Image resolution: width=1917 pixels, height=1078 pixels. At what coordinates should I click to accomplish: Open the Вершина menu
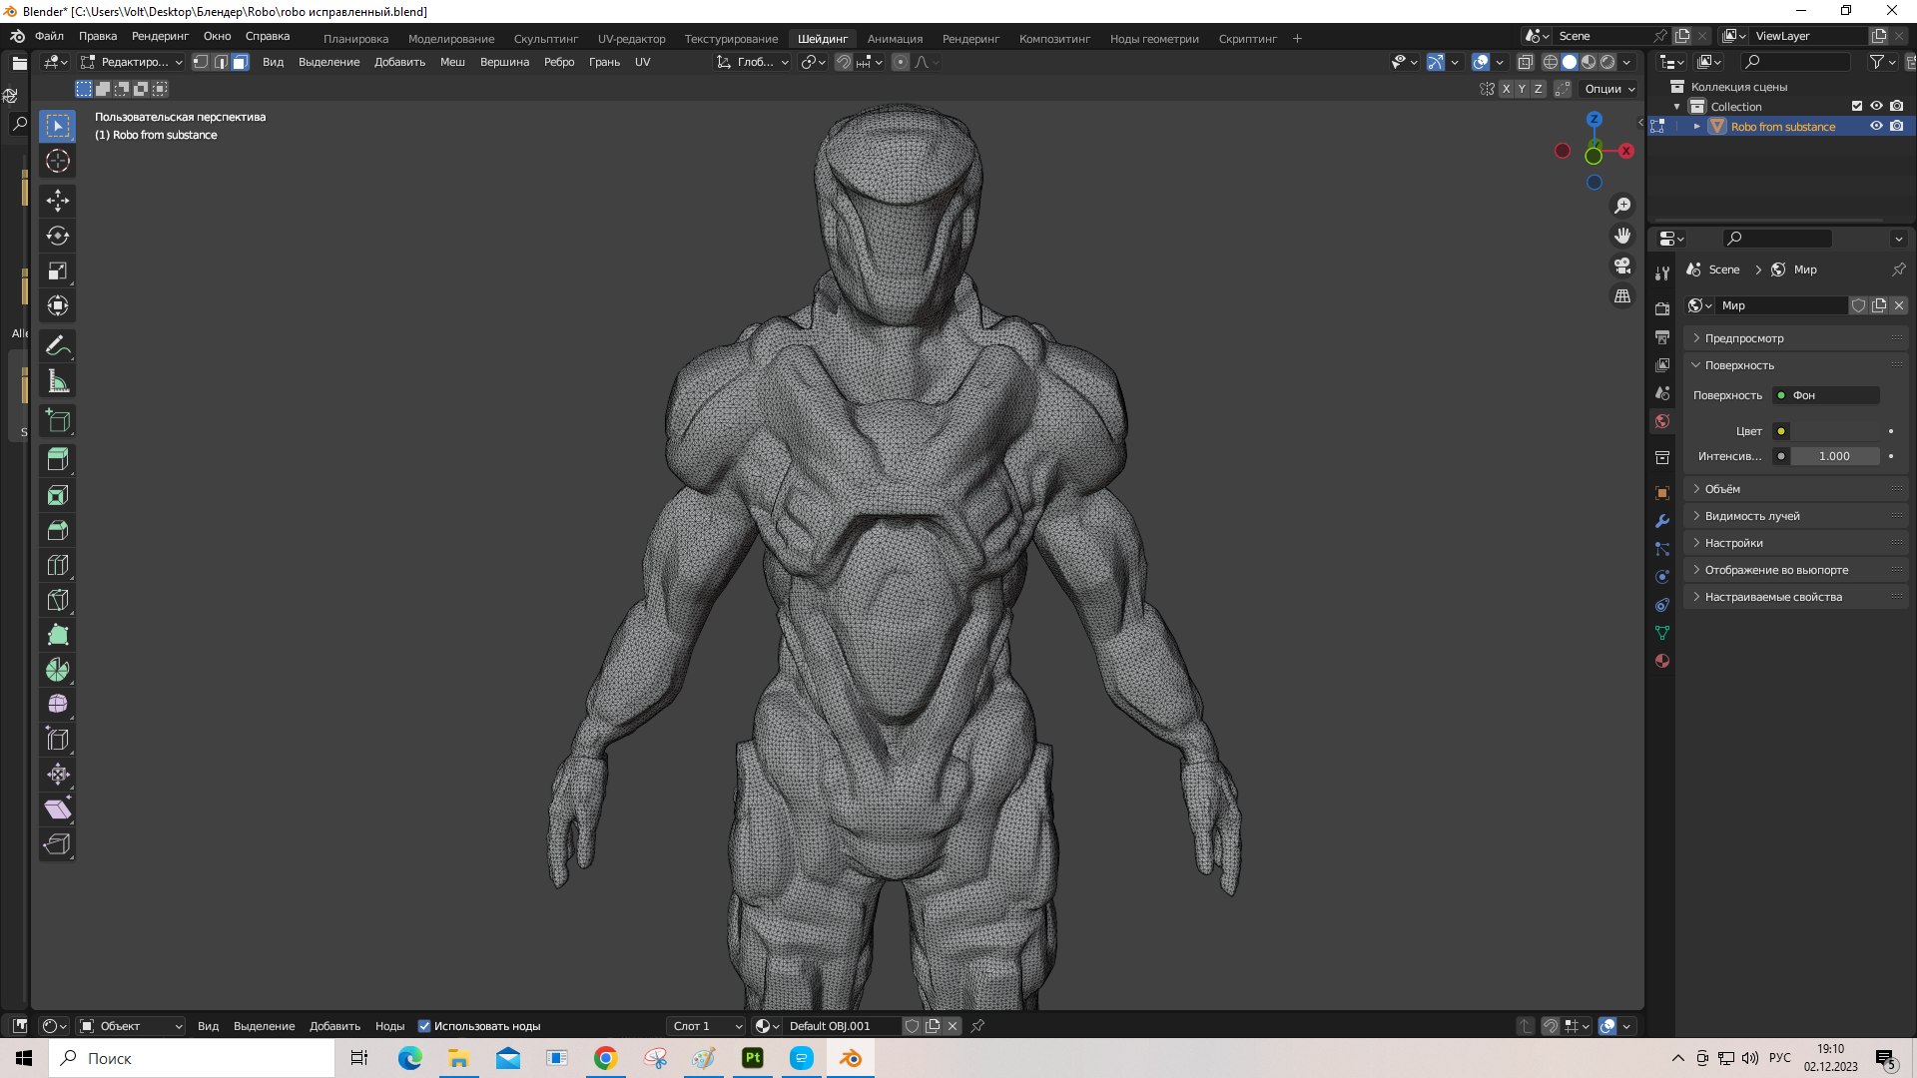pyautogui.click(x=504, y=62)
